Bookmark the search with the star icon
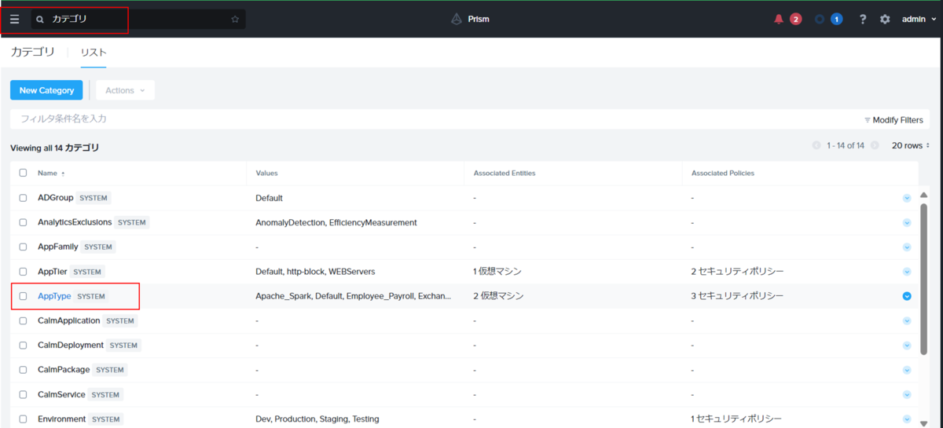This screenshot has height=428, width=943. click(x=235, y=20)
